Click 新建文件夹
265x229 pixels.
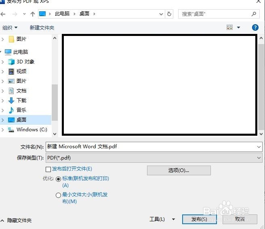click(42, 27)
